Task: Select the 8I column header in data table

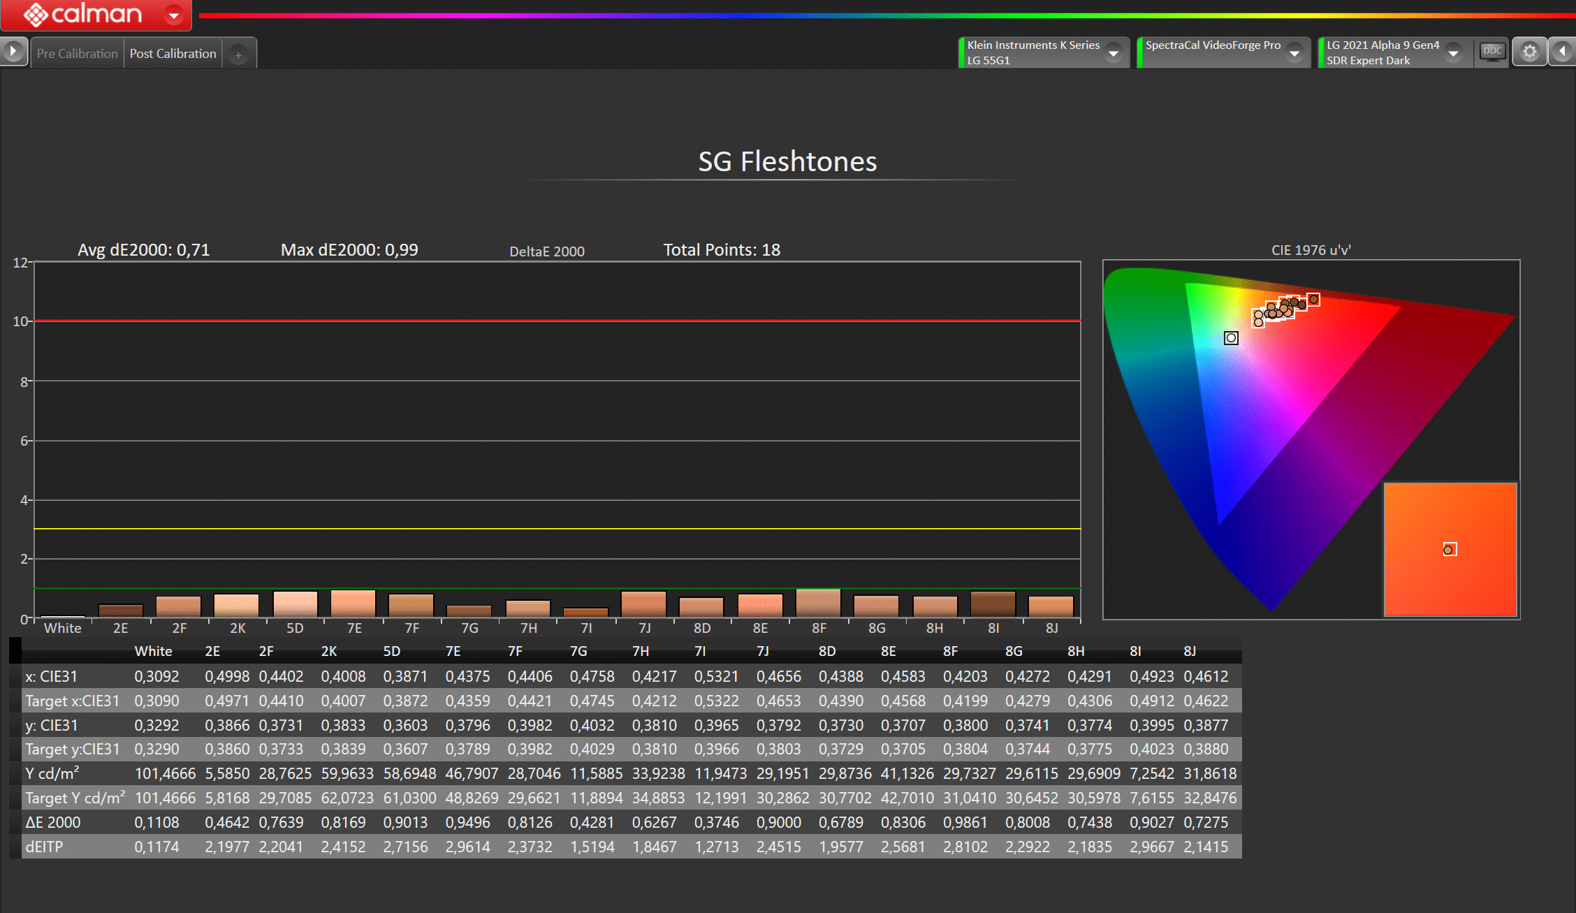Action: [1135, 651]
